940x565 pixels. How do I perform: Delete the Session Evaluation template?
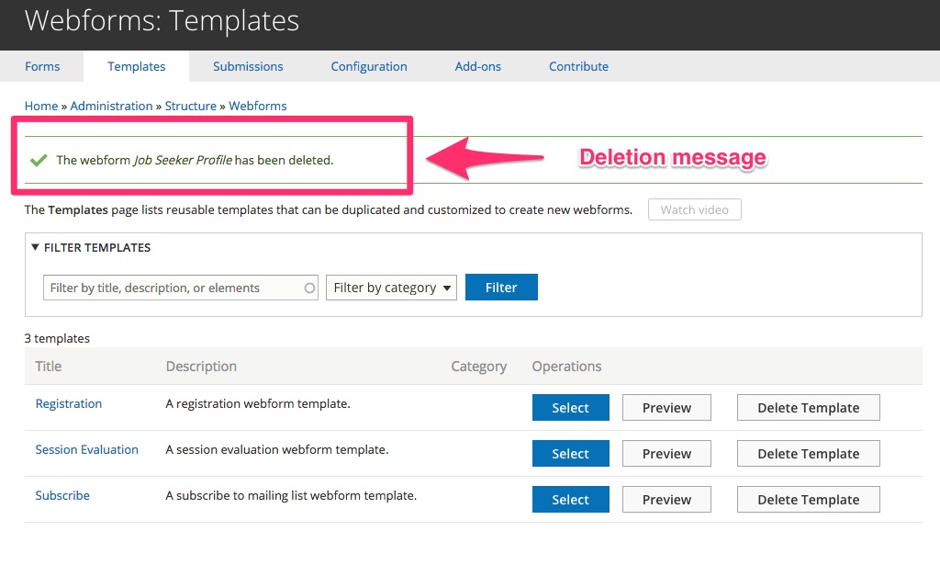(808, 454)
